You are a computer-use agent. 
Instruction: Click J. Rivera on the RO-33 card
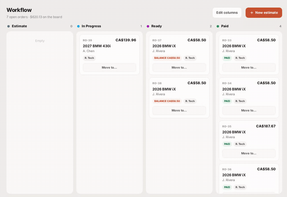pos(228,51)
